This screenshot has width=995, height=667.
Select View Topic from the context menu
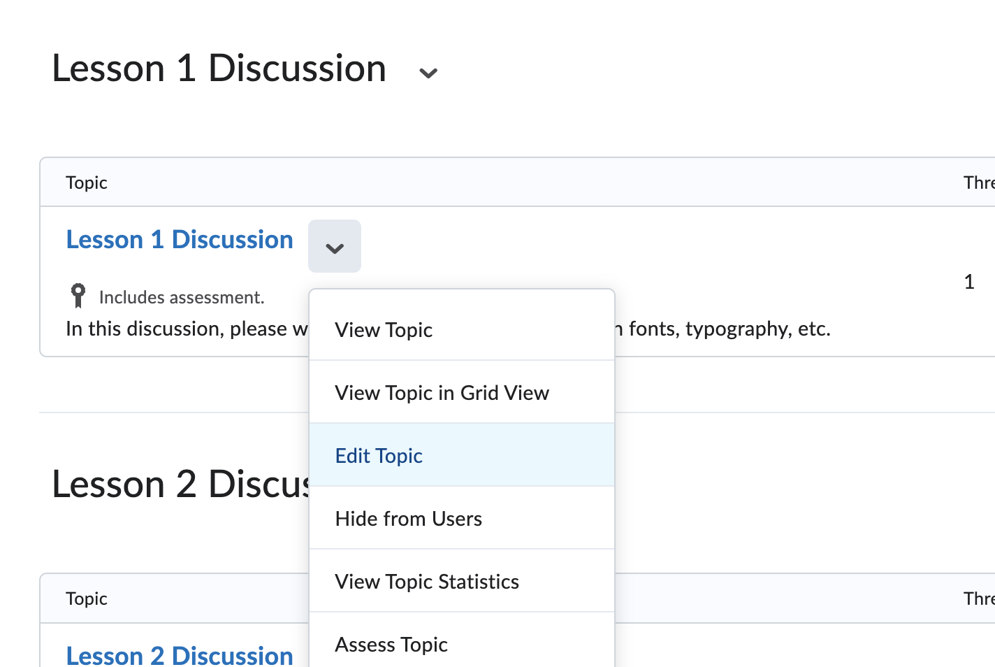(384, 330)
